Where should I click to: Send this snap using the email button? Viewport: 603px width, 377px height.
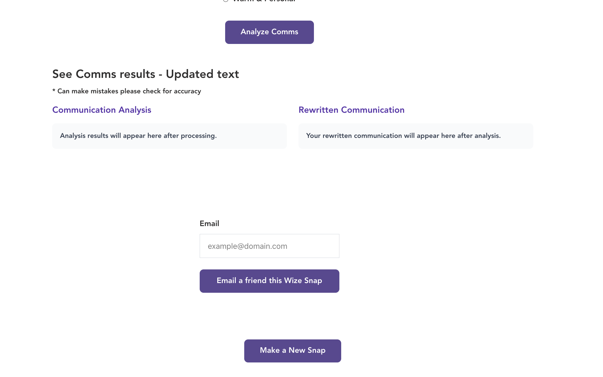click(x=269, y=281)
